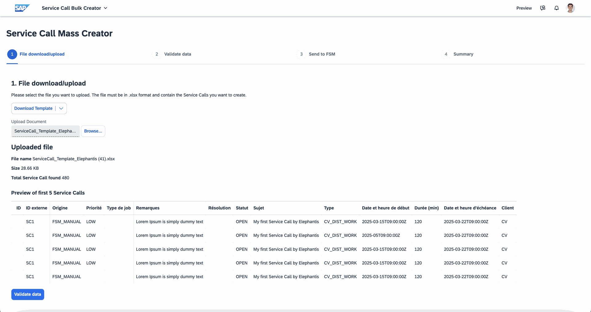Click the step 2 number circle
This screenshot has width=591, height=312.
pyautogui.click(x=157, y=54)
